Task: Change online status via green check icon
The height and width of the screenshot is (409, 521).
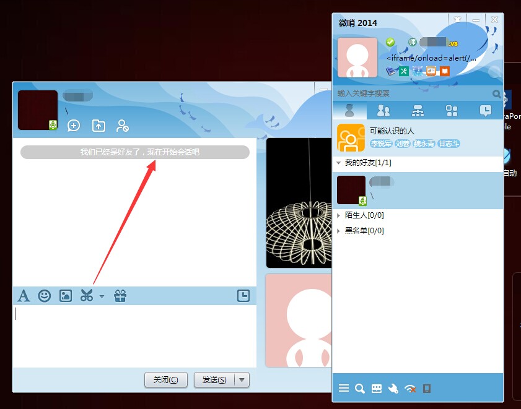Action: point(390,42)
